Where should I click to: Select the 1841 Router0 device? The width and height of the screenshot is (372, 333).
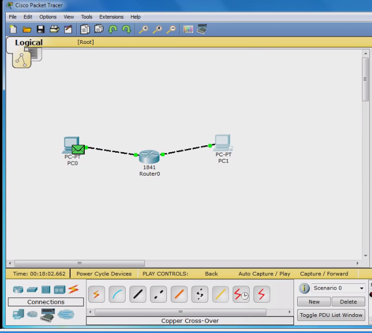coord(149,157)
